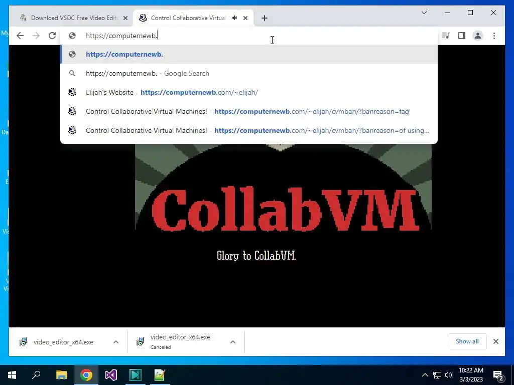514x385 pixels.
Task: Open a new tab with the plus button
Action: [x=265, y=18]
